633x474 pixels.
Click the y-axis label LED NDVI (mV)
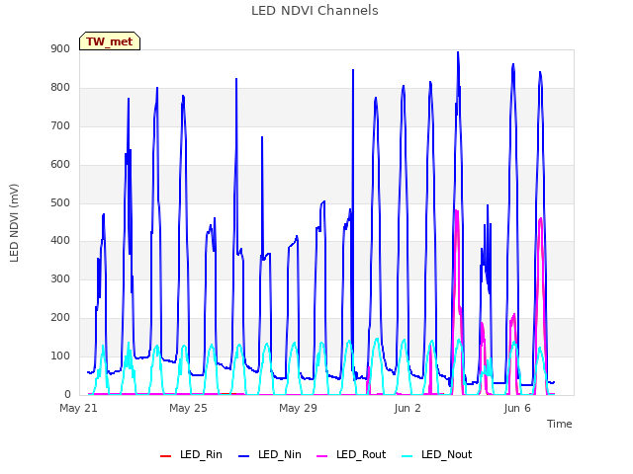click(14, 223)
